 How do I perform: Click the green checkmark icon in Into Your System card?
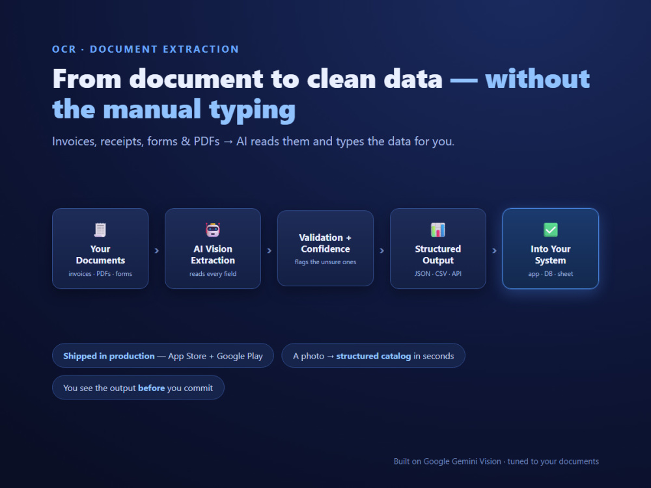[551, 230]
